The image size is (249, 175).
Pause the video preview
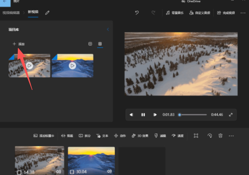pyautogui.click(x=143, y=115)
